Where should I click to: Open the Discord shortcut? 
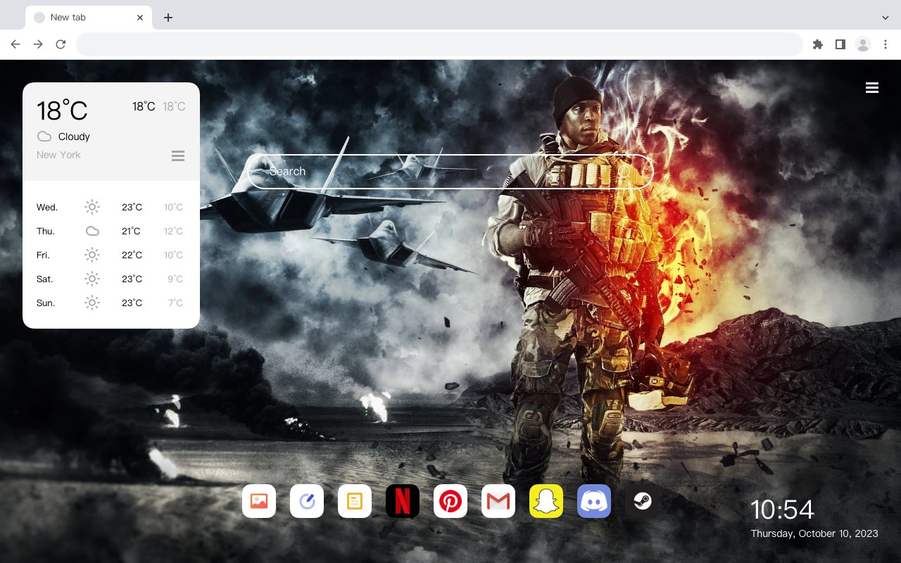(594, 501)
